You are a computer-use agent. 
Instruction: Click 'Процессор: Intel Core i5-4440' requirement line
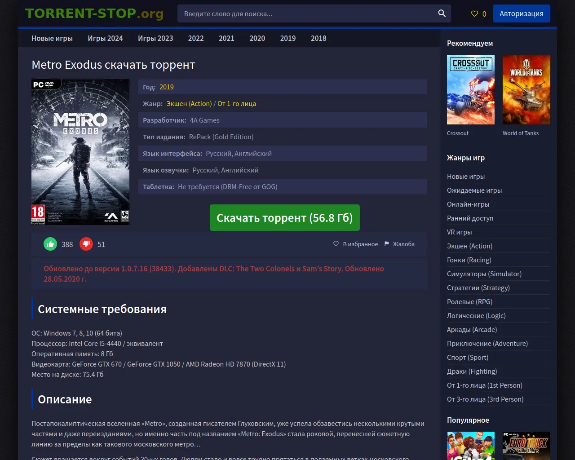coord(97,343)
